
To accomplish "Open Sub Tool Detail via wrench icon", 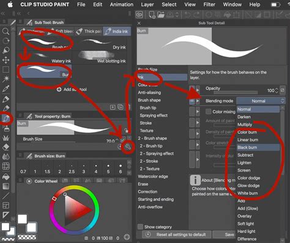I will tap(128, 147).
